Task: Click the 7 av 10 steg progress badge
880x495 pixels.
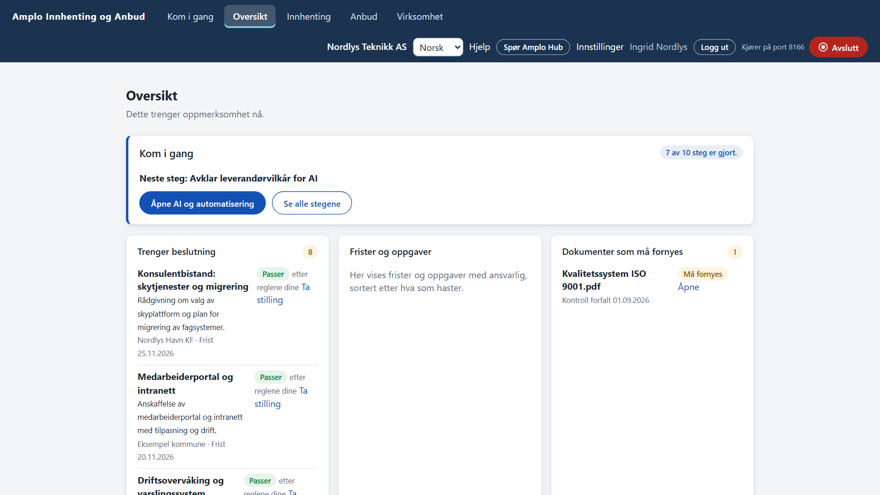Action: coord(701,153)
